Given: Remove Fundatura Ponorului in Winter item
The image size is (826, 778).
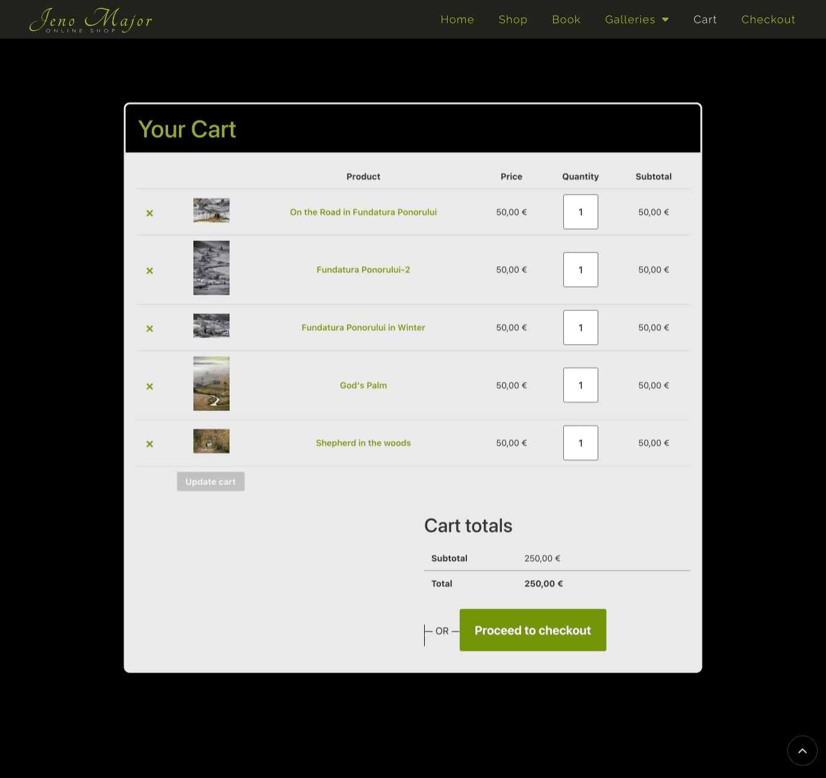Looking at the screenshot, I should tap(149, 328).
